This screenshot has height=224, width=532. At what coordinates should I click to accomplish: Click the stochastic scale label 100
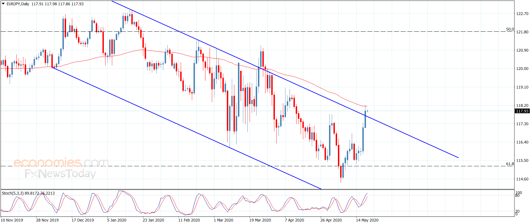(519, 193)
